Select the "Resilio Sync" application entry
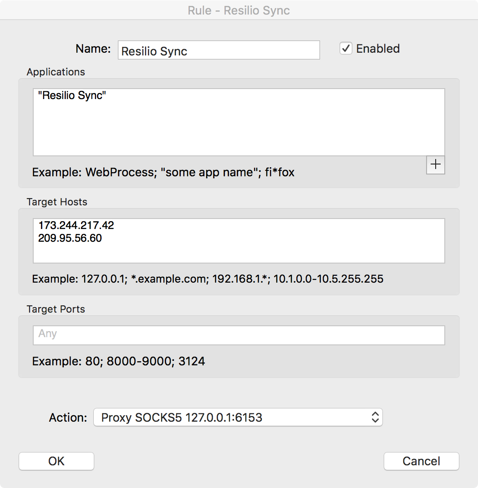This screenshot has width=478, height=488. tap(72, 95)
